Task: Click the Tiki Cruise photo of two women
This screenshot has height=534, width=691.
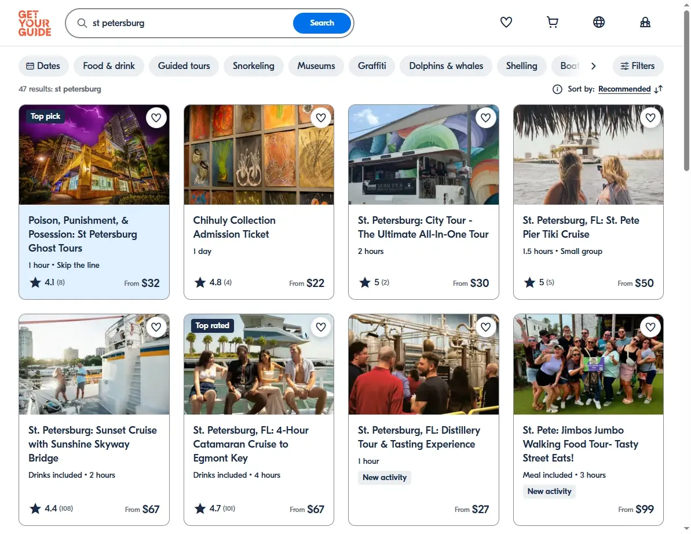Action: [588, 155]
